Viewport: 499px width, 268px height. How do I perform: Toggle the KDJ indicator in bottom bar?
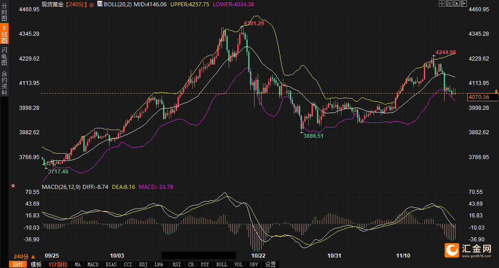[x=143, y=264]
